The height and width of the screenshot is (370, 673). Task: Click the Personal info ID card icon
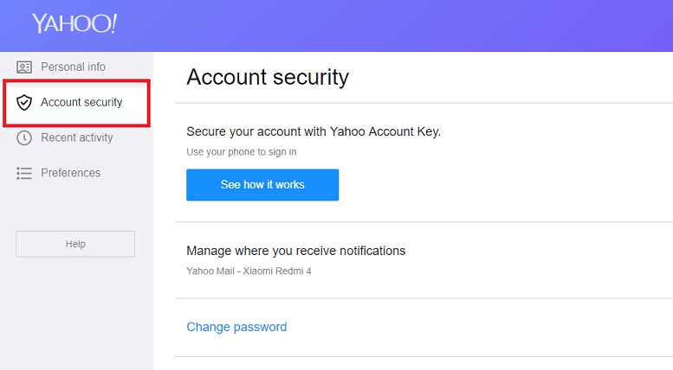coord(24,67)
